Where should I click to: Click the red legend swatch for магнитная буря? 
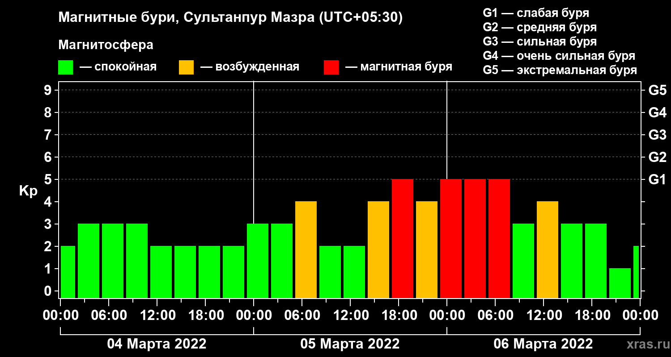pos(331,67)
